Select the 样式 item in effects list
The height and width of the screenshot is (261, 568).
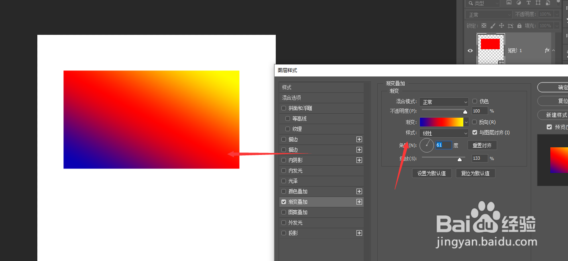click(322, 87)
